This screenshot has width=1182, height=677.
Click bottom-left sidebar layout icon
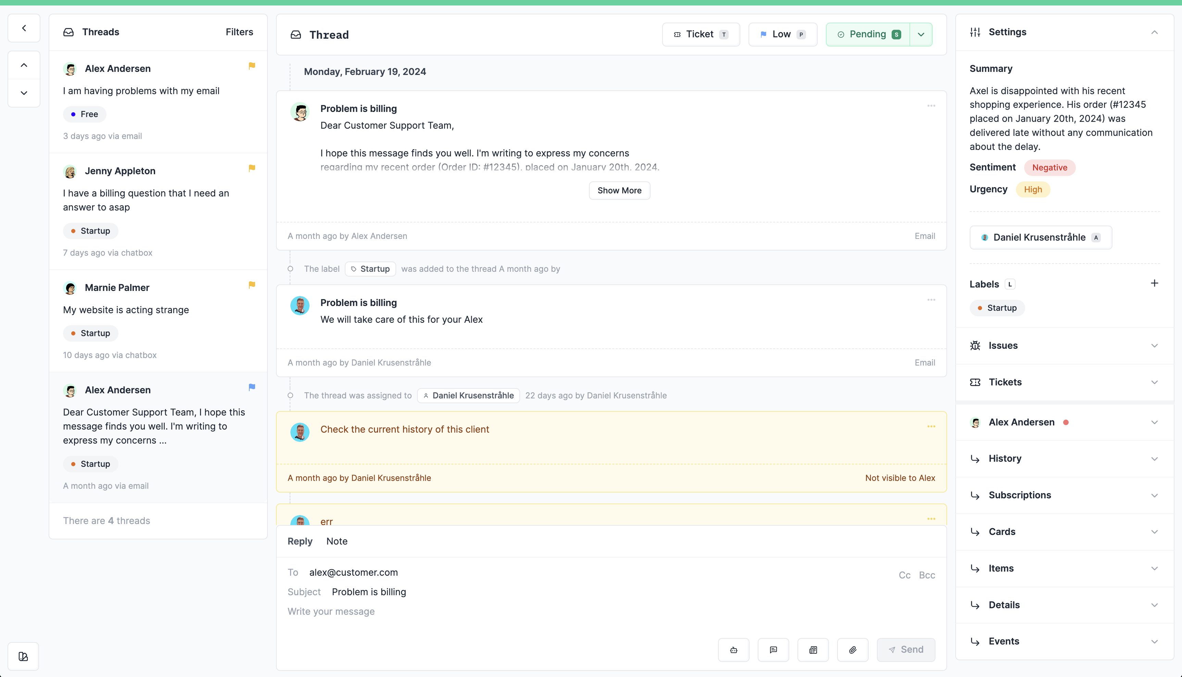[23, 656]
